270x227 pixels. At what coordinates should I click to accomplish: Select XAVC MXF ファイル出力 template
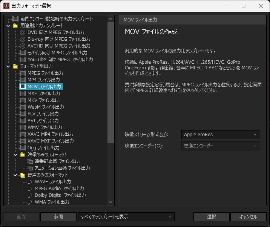[51, 141]
